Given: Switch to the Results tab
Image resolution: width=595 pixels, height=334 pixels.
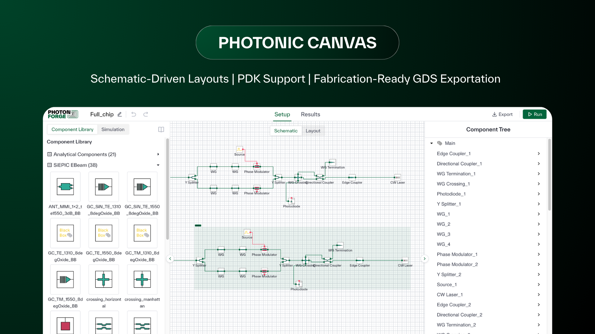Looking at the screenshot, I should [311, 114].
